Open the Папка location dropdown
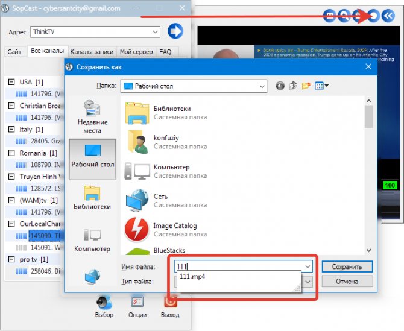 click(262, 86)
